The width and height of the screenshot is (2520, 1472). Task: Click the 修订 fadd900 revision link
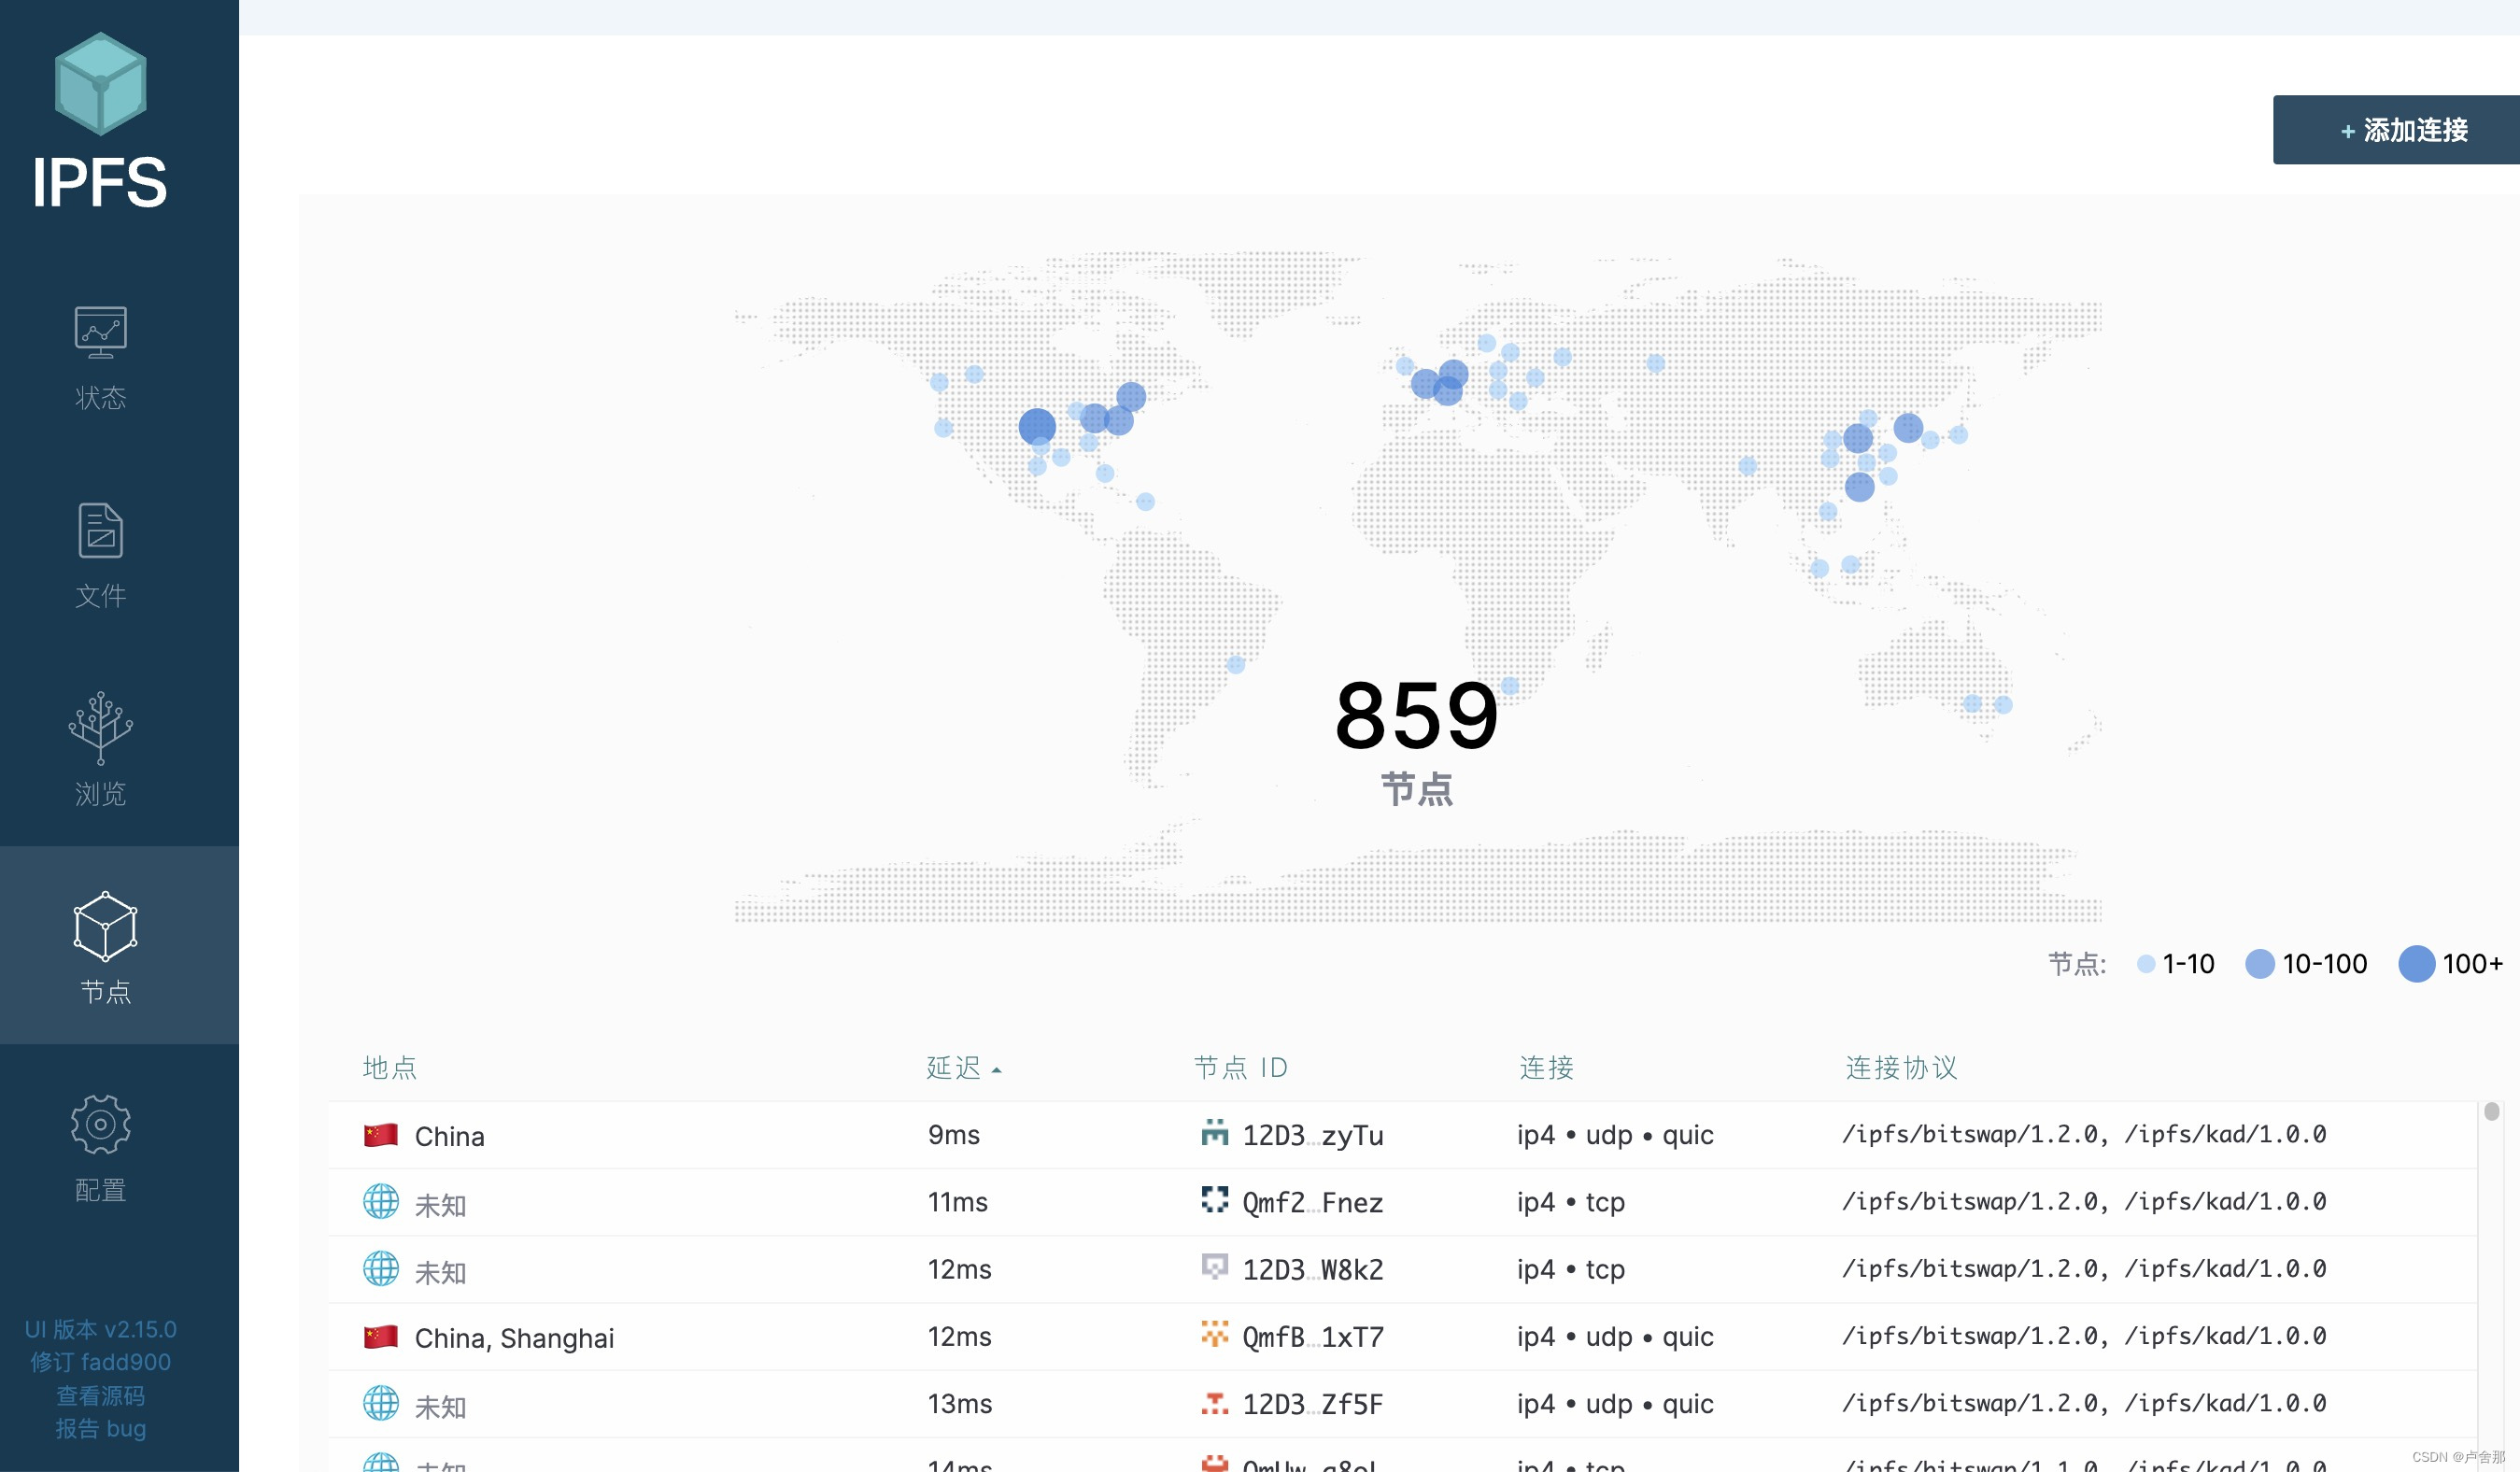pyautogui.click(x=100, y=1362)
